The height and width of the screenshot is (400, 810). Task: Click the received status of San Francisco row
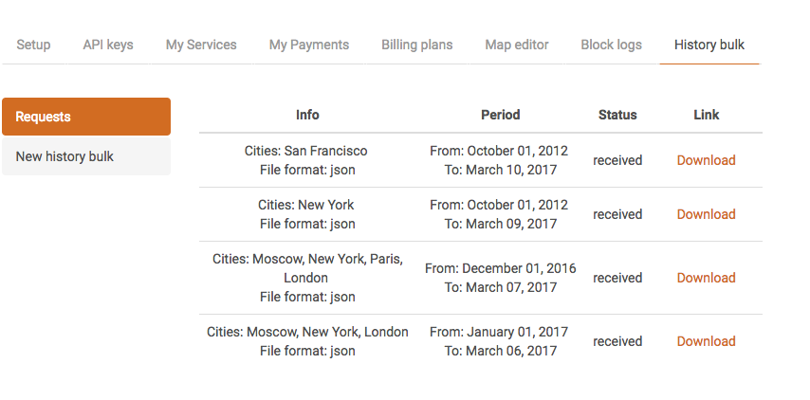[x=617, y=160]
